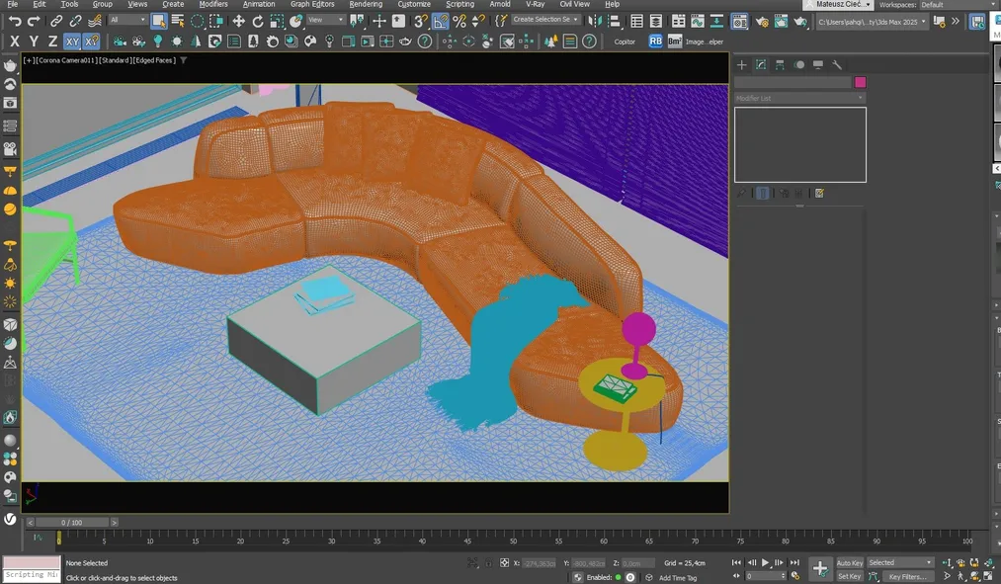Toggle selection lock in the status bar
The width and height of the screenshot is (1001, 584).
pyautogui.click(x=487, y=562)
